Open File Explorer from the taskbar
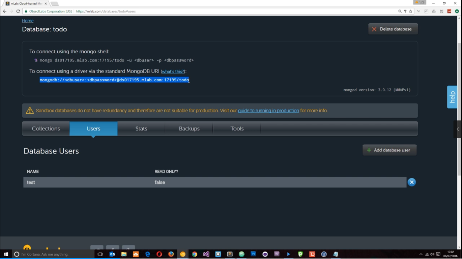The height and width of the screenshot is (259, 462). (x=124, y=254)
